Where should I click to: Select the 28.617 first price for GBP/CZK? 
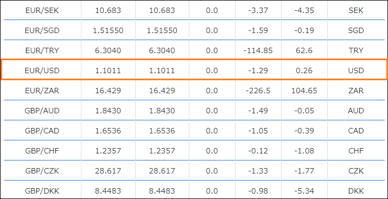tap(108, 171)
